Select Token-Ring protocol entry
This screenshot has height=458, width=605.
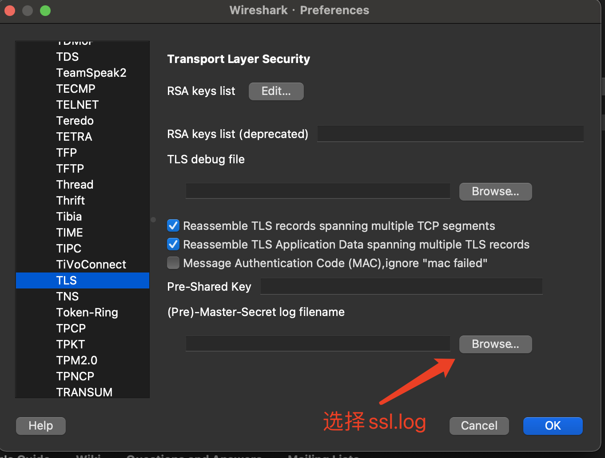tap(87, 312)
